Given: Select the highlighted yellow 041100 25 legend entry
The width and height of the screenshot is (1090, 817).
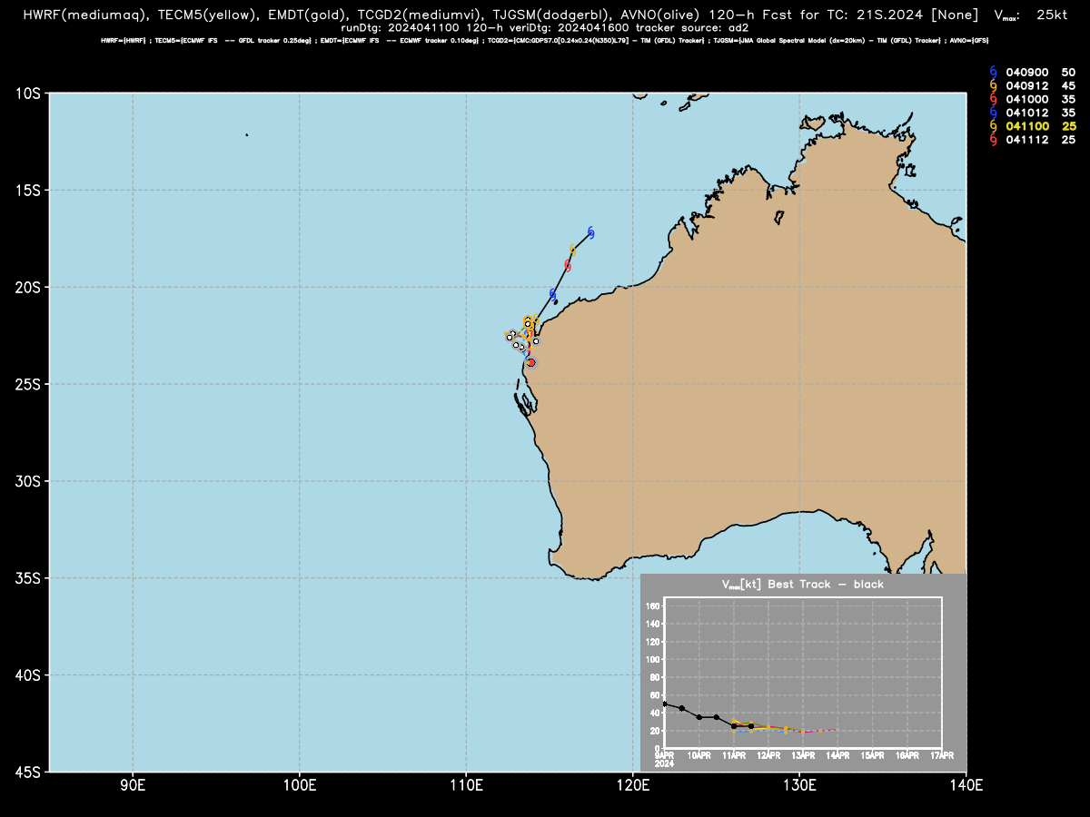Looking at the screenshot, I should coord(1033,126).
